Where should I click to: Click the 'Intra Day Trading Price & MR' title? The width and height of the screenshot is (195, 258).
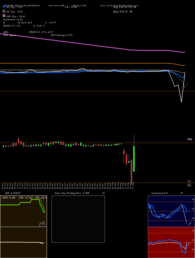[72, 193]
